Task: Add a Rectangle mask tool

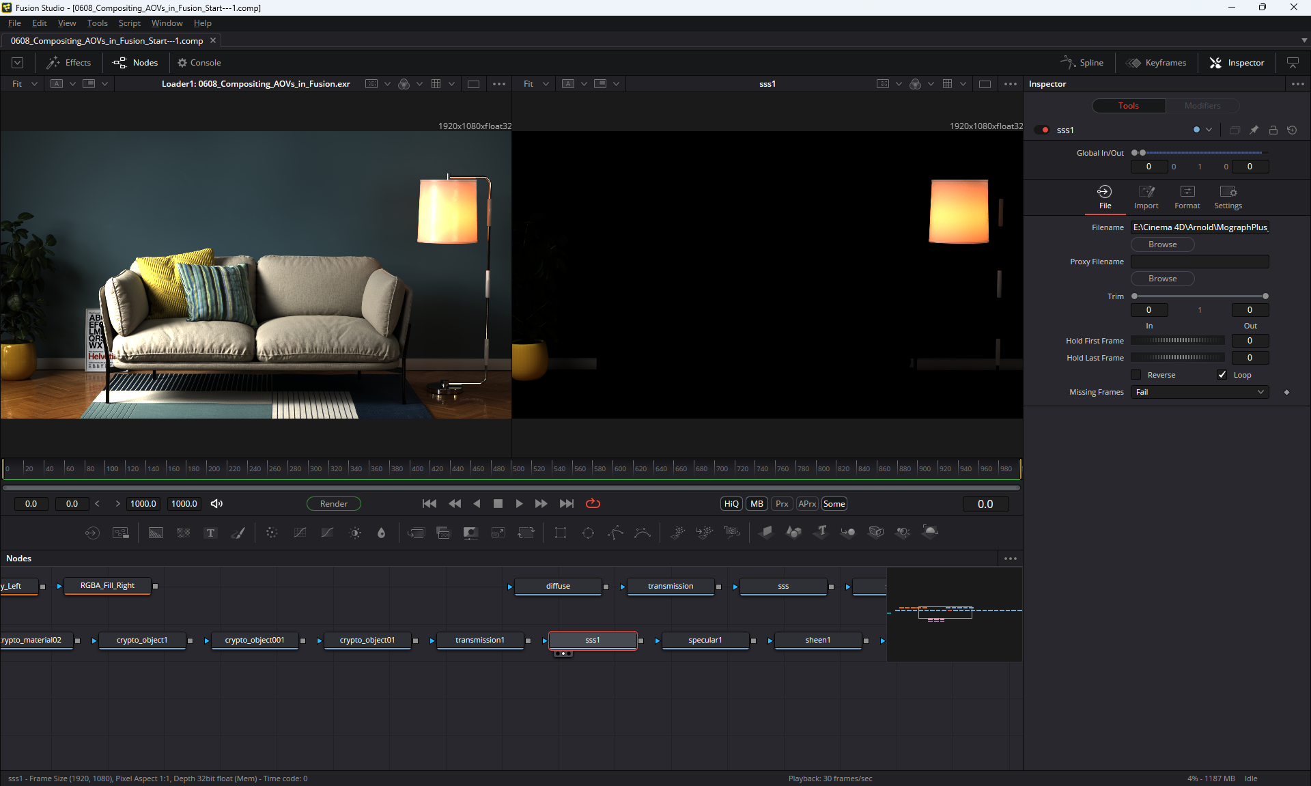Action: pyautogui.click(x=561, y=533)
